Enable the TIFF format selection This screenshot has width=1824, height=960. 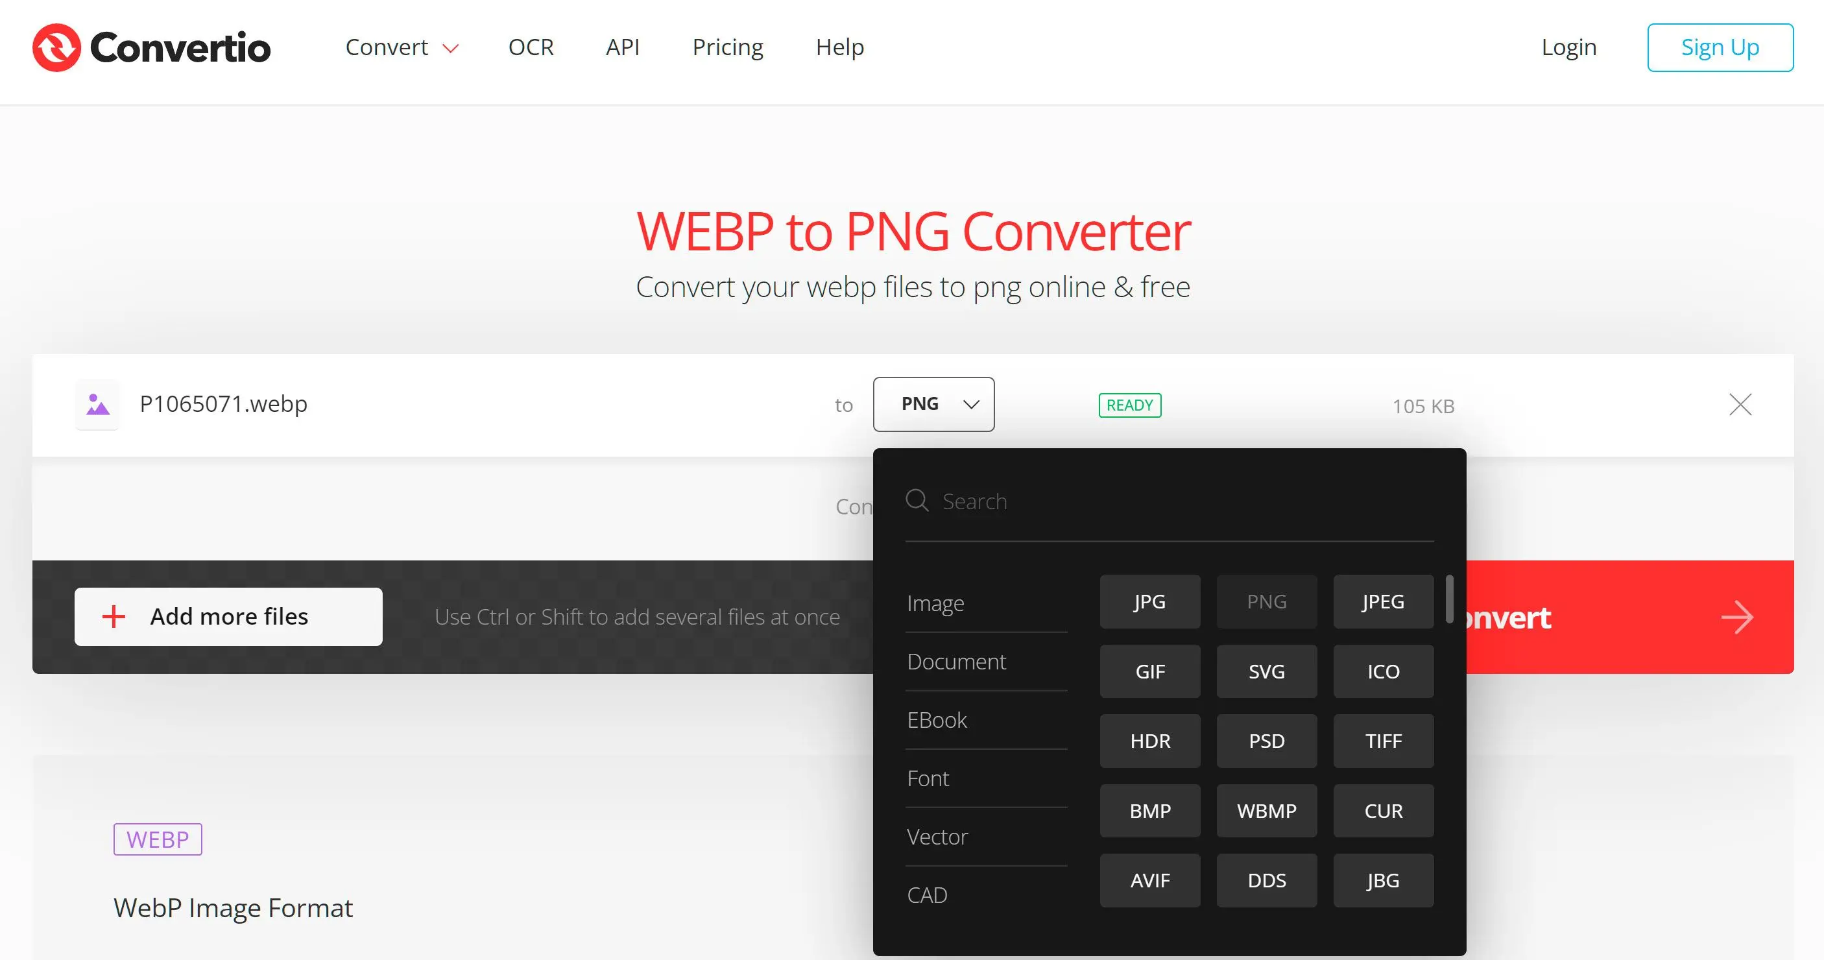pyautogui.click(x=1384, y=741)
